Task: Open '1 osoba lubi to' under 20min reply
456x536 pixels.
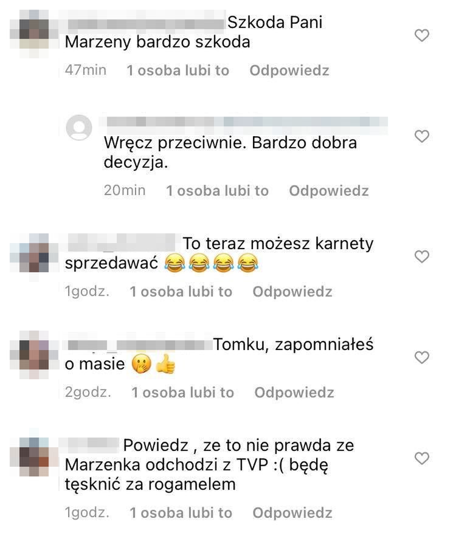Action: pos(217,191)
